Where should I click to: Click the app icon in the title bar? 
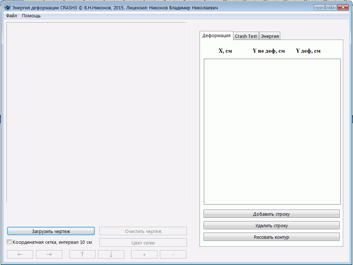coord(8,8)
